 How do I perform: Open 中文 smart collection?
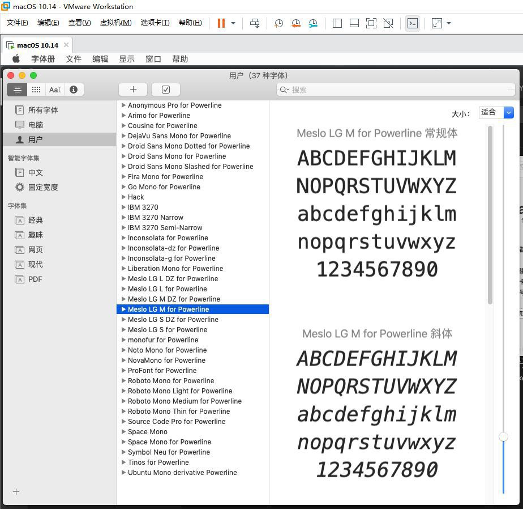click(x=59, y=172)
